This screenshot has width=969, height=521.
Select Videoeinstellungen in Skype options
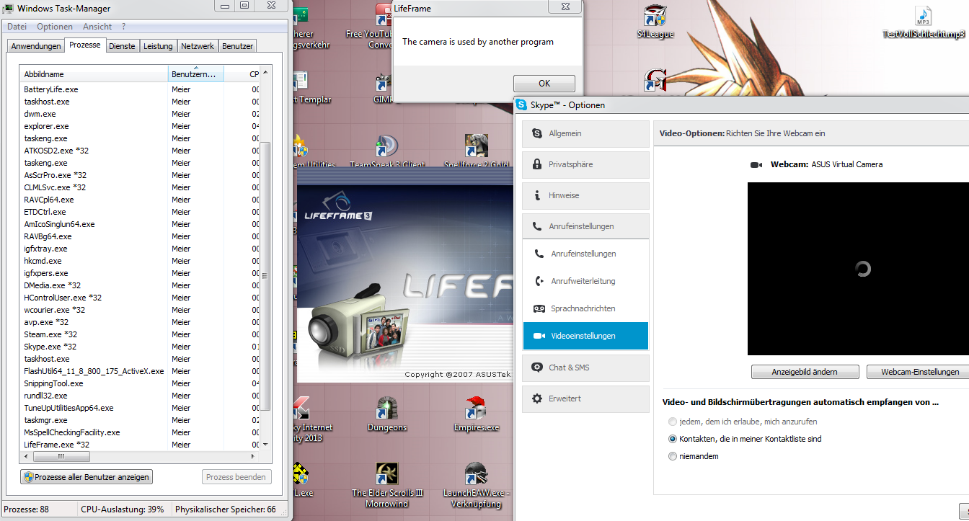pyautogui.click(x=585, y=336)
